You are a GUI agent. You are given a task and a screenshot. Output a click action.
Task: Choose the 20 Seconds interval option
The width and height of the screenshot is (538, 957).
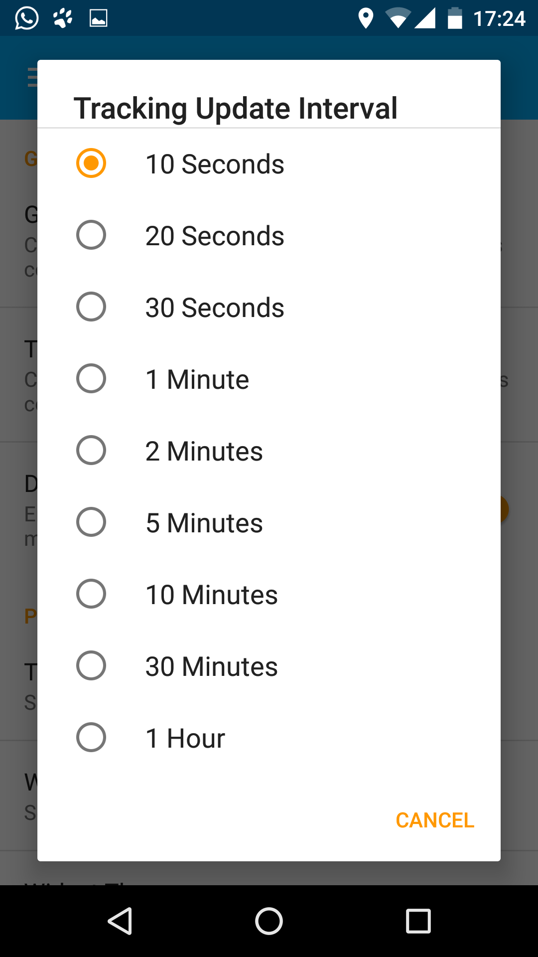[x=269, y=235]
